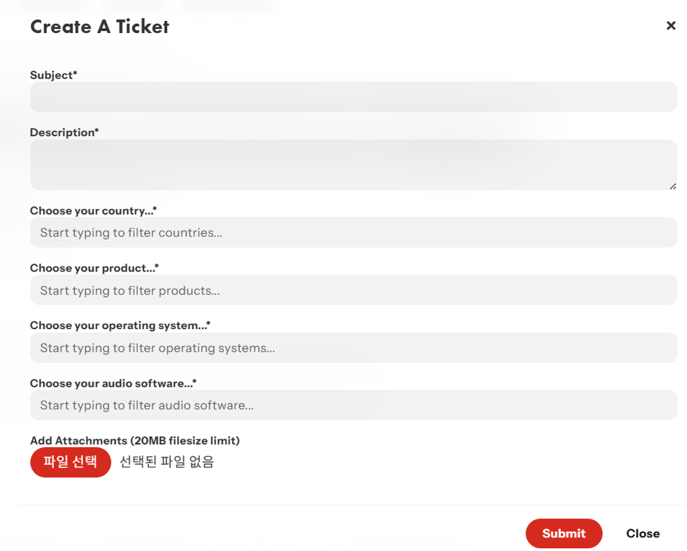Click the Close text button
The height and width of the screenshot is (551, 687).
pyautogui.click(x=642, y=534)
